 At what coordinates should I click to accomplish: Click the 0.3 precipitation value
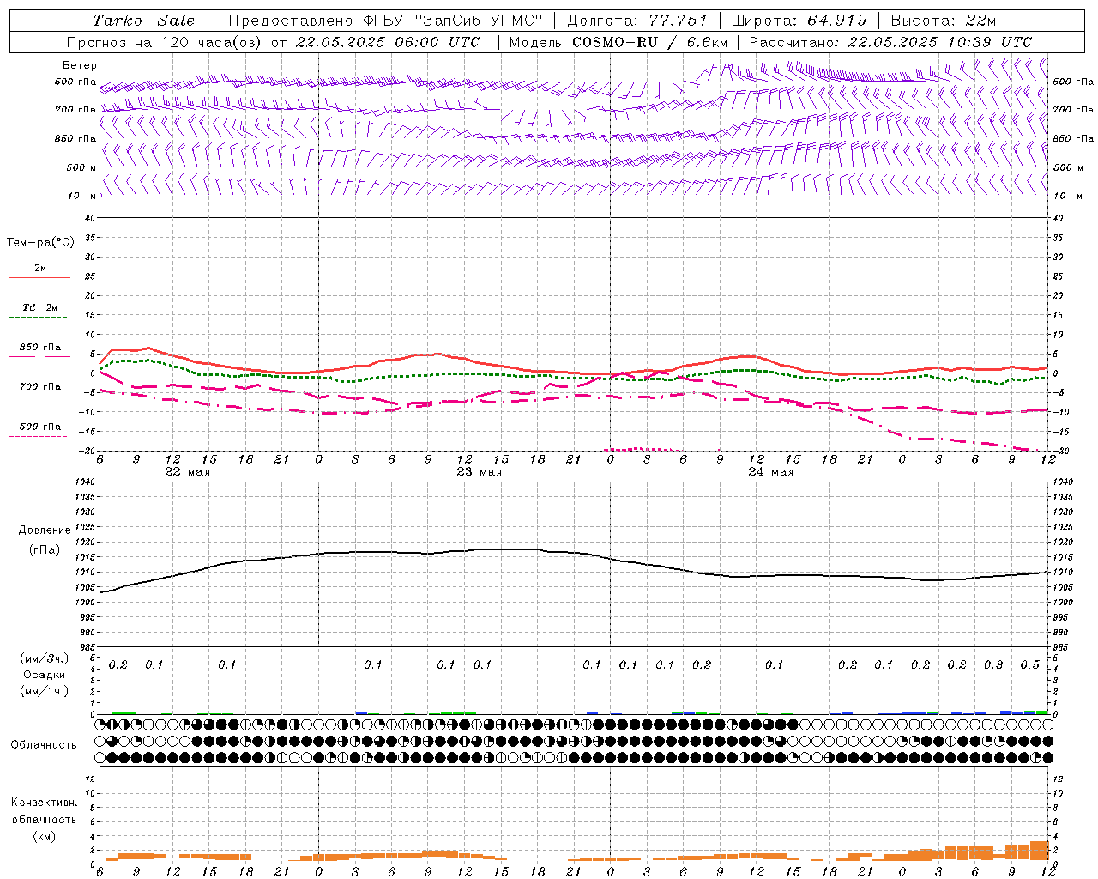(x=993, y=665)
